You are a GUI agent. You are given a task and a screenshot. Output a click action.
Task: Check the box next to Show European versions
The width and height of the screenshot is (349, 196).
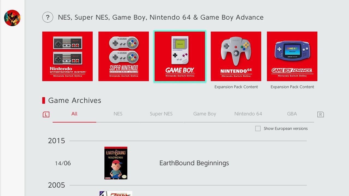tap(258, 128)
